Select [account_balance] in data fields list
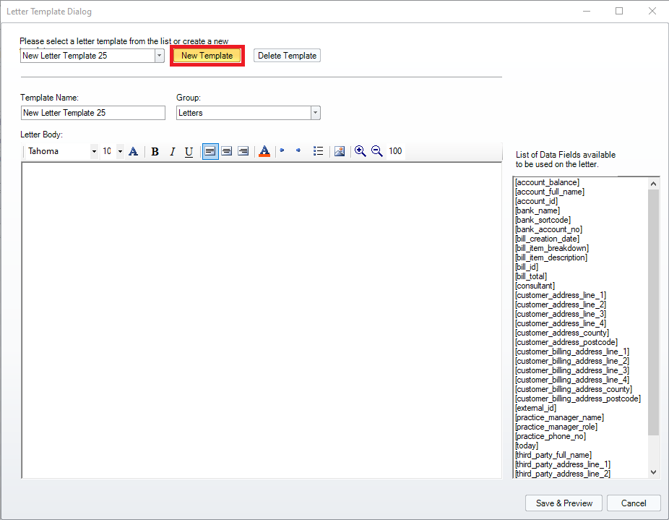Screen dimensions: 669x520 547,182
